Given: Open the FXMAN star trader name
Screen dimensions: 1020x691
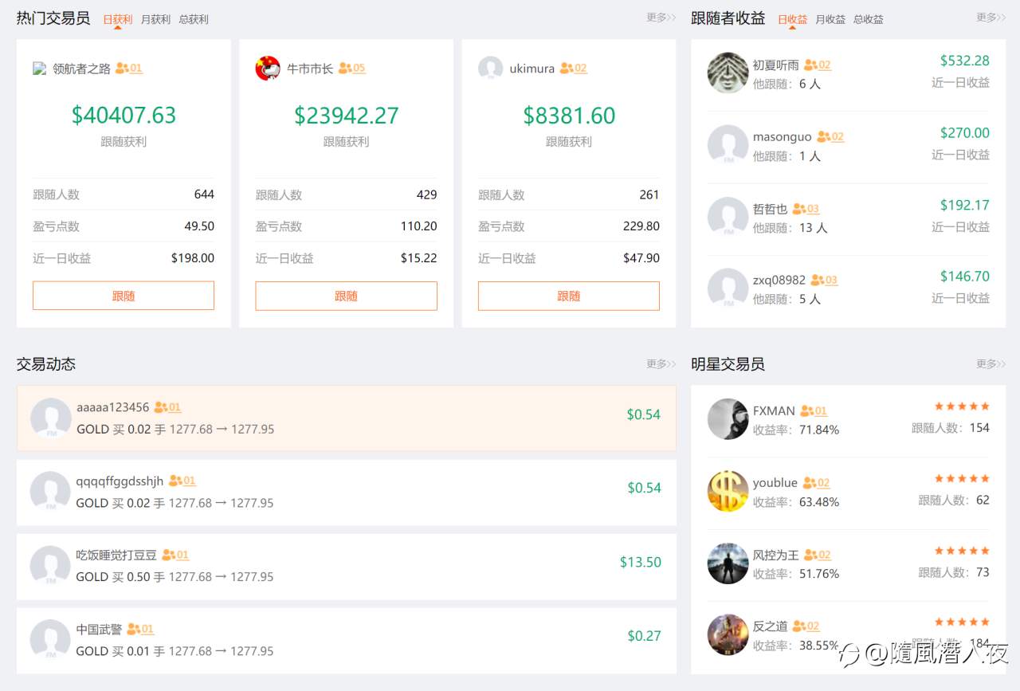Looking at the screenshot, I should (774, 411).
